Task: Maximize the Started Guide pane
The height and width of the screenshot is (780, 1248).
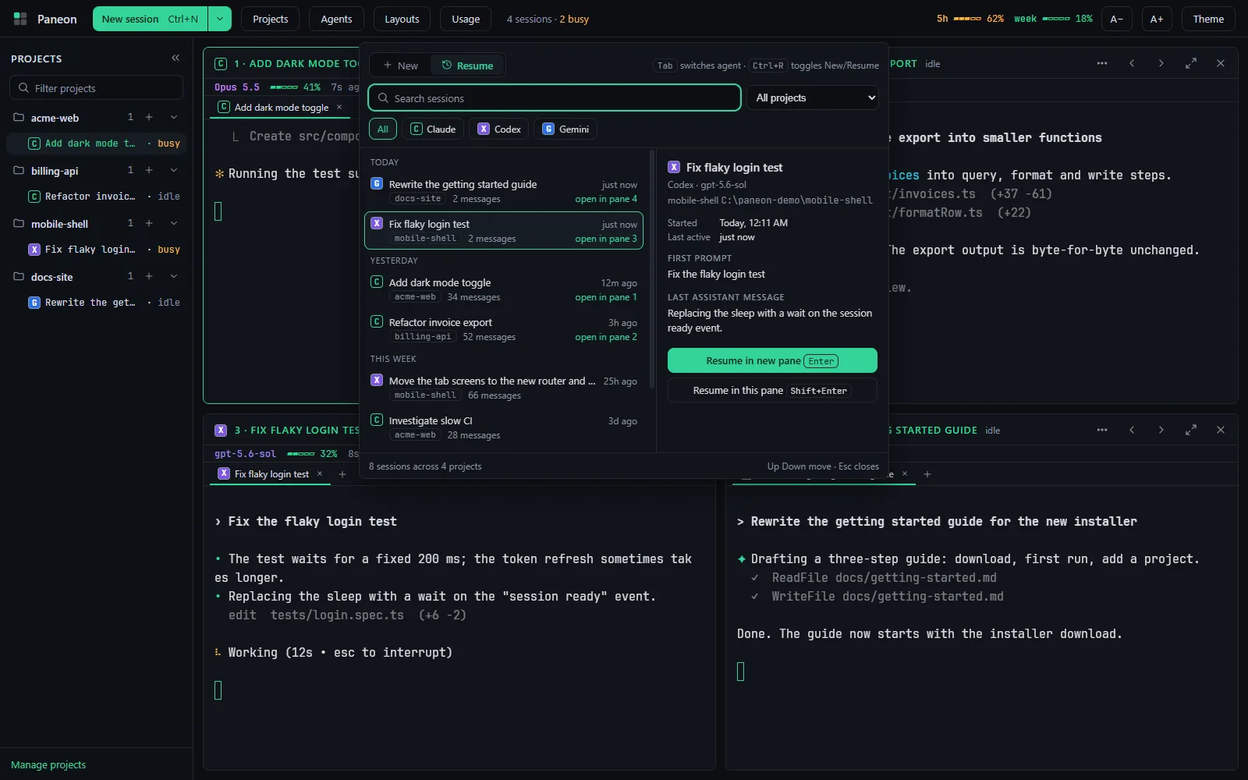Action: pos(1191,430)
